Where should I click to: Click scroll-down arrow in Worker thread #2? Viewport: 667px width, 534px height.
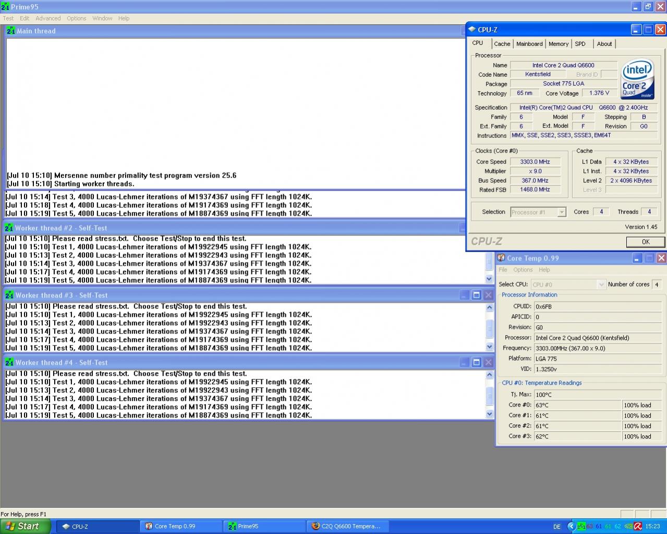[489, 279]
